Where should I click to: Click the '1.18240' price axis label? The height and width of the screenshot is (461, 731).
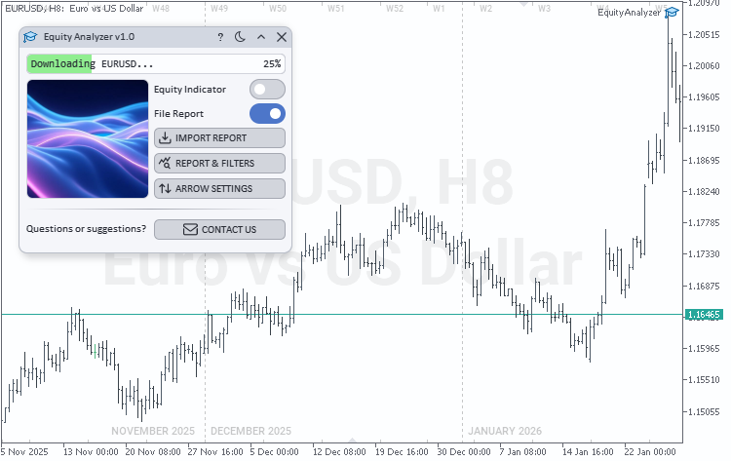pos(704,192)
